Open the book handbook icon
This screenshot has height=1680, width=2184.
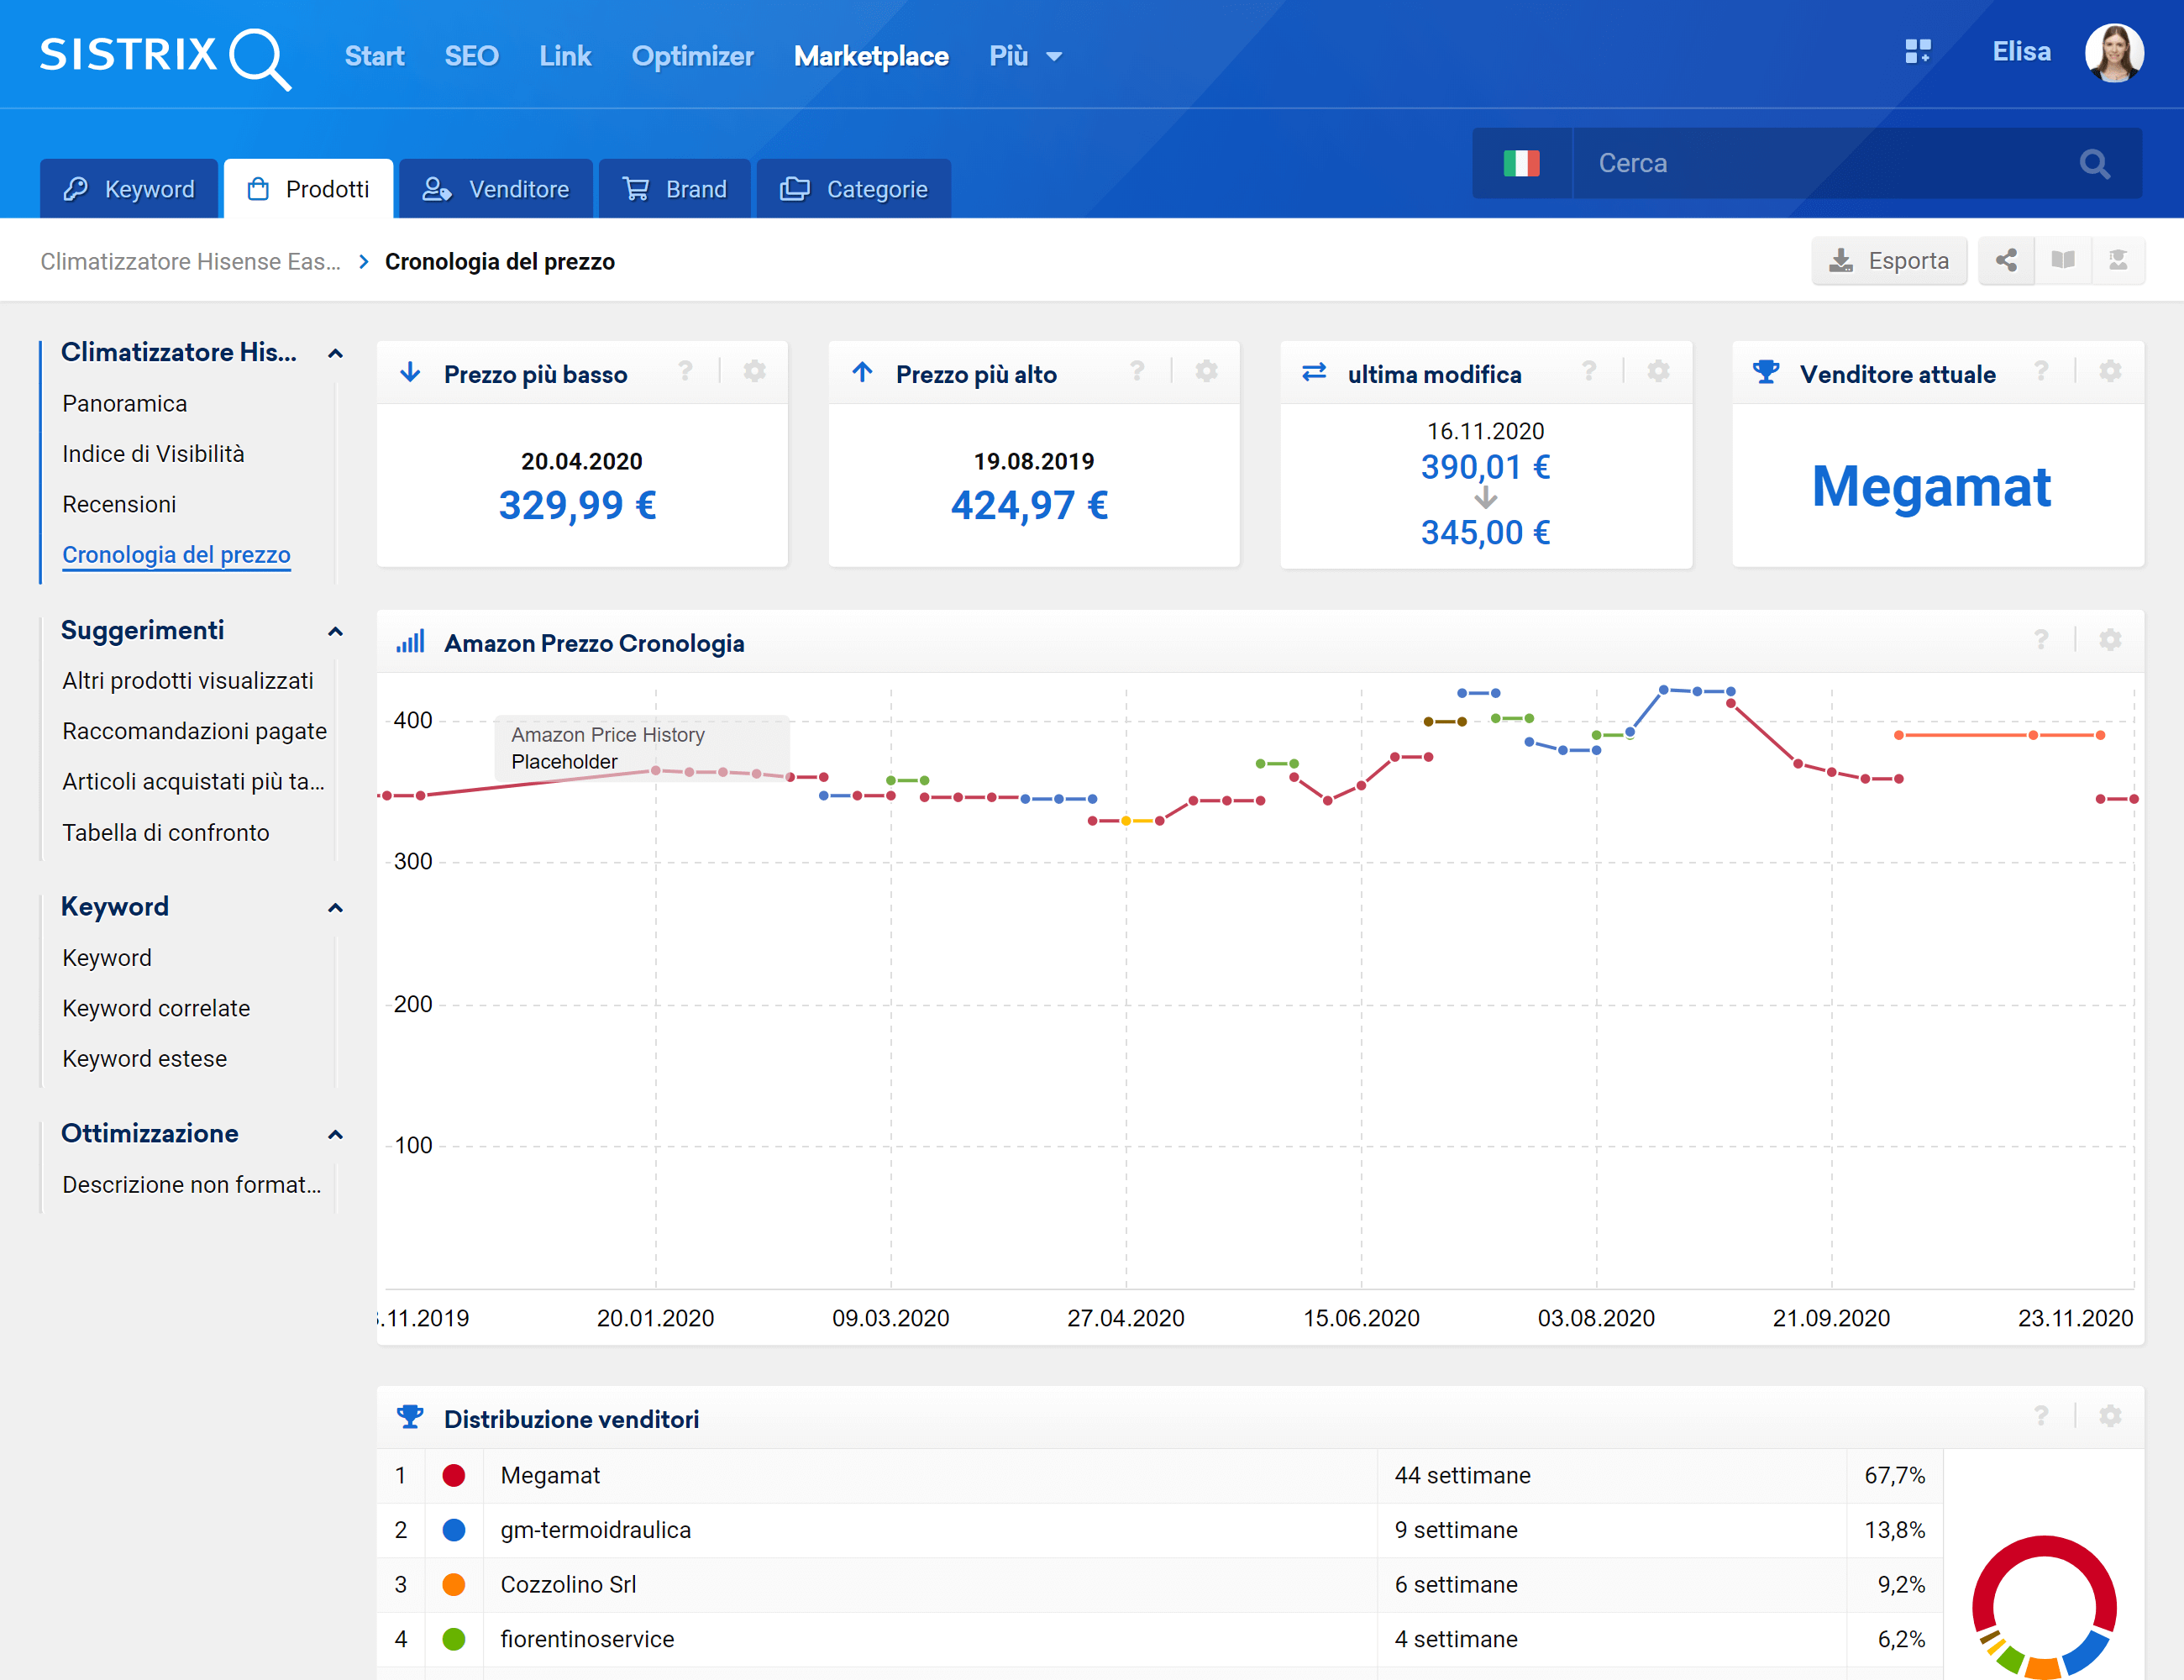2062,261
